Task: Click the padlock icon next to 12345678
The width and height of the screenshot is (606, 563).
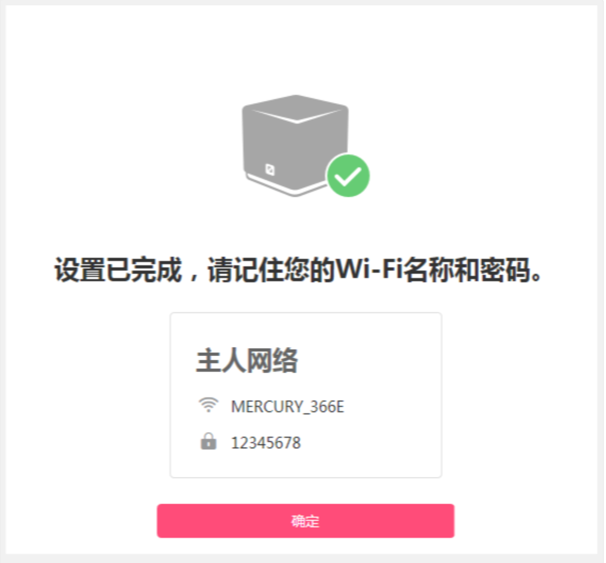Action: click(208, 441)
